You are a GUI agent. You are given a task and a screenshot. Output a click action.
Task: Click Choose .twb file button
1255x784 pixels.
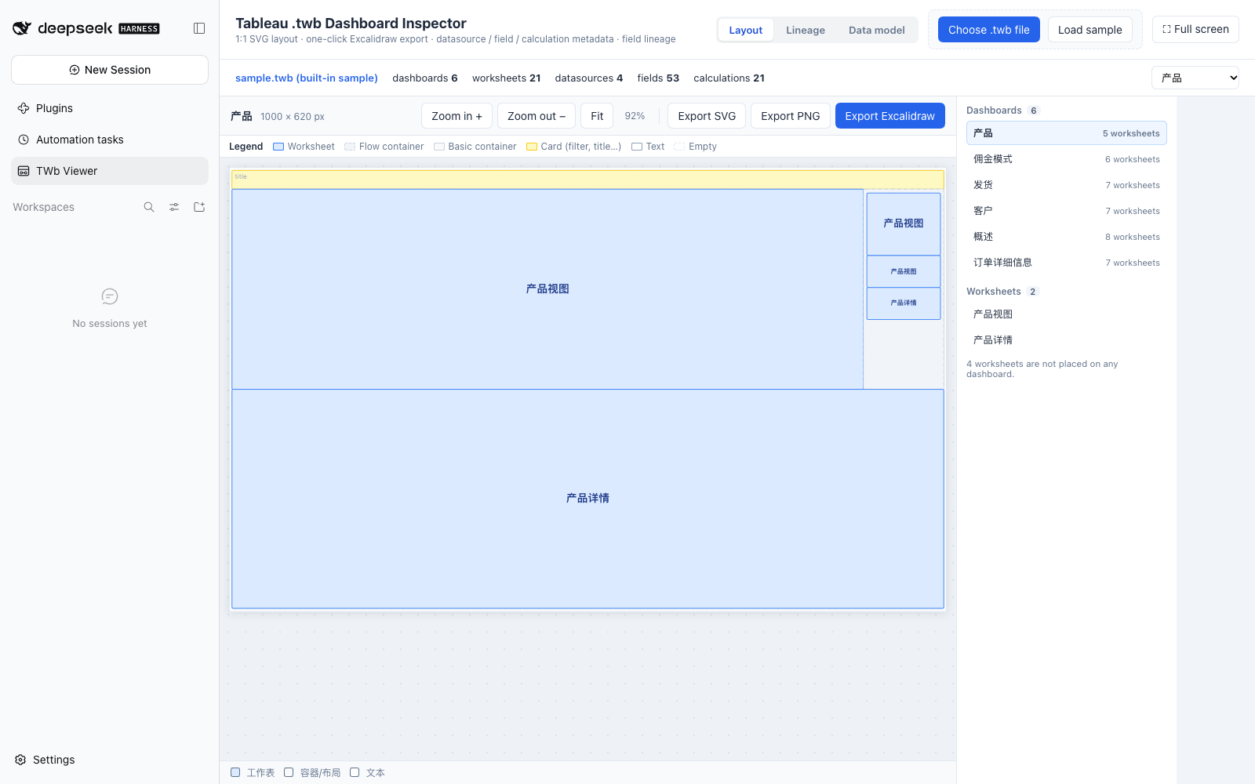pyautogui.click(x=988, y=30)
